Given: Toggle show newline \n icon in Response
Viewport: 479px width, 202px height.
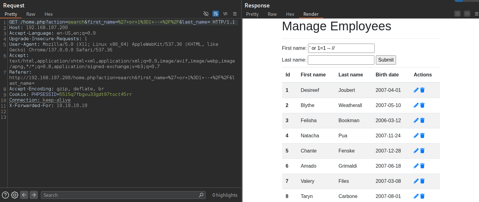Looking at the screenshot, I should (x=467, y=14).
